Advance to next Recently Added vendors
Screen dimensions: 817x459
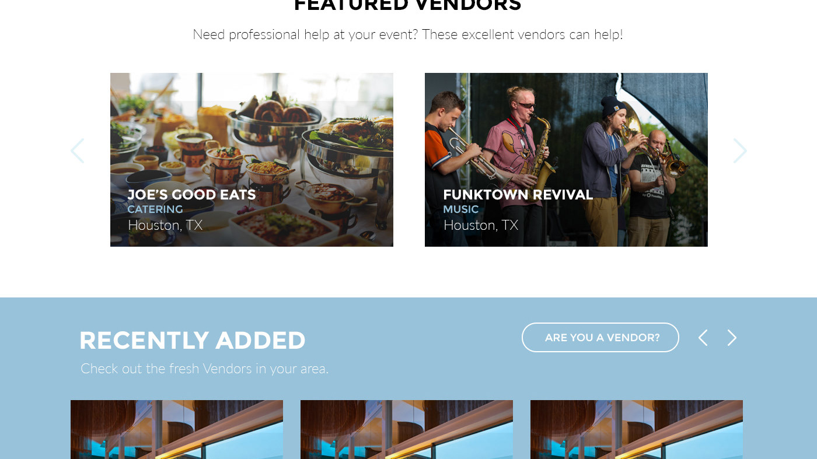(732, 338)
